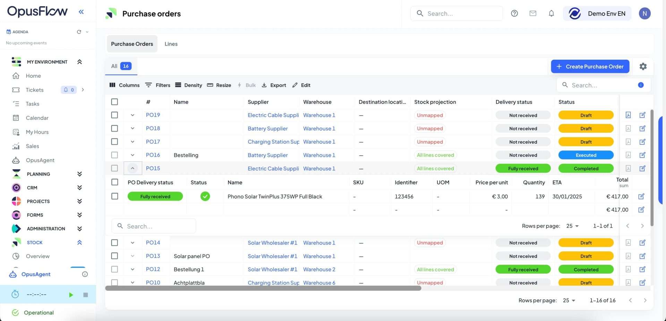Select the Purchase Orders tab

pyautogui.click(x=132, y=44)
